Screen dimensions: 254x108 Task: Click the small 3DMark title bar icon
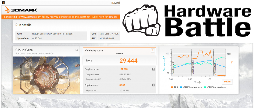click(x=3, y=3)
